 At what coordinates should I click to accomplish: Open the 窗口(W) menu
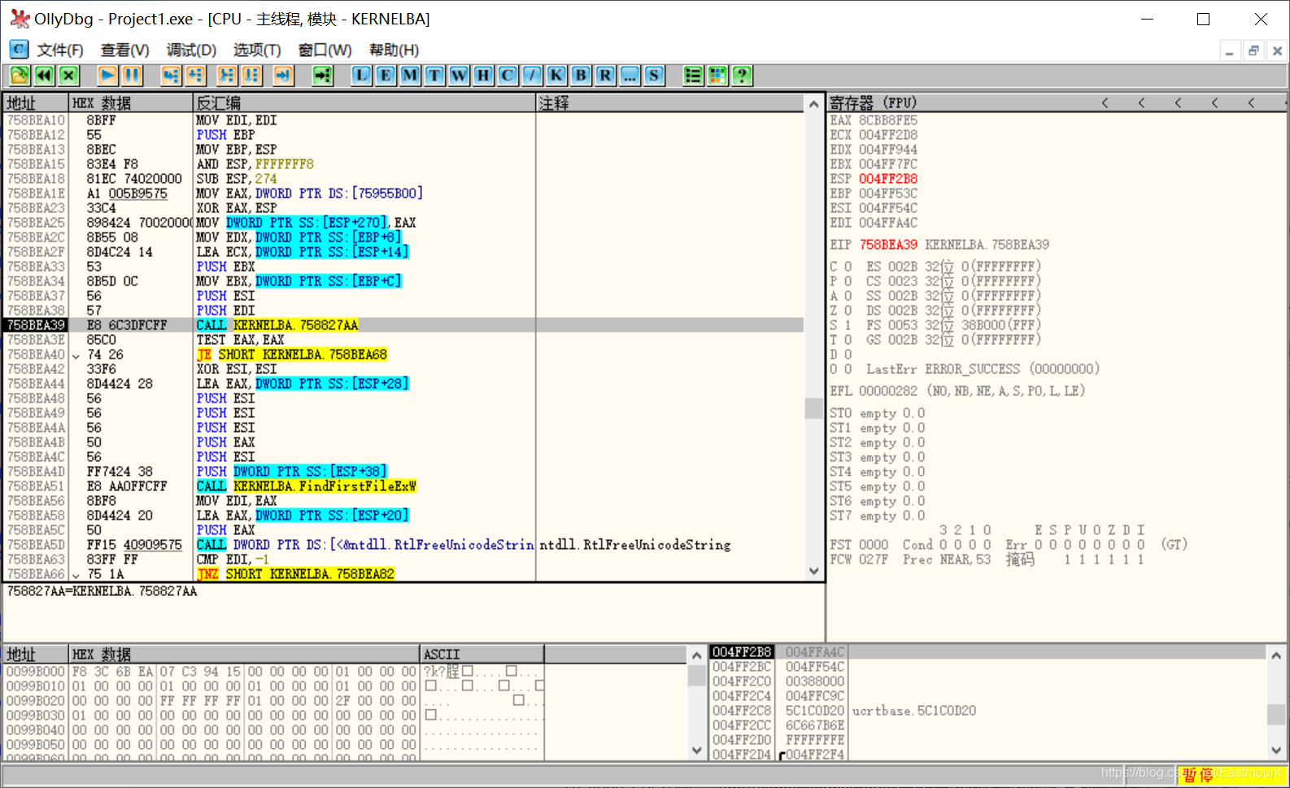click(x=325, y=50)
